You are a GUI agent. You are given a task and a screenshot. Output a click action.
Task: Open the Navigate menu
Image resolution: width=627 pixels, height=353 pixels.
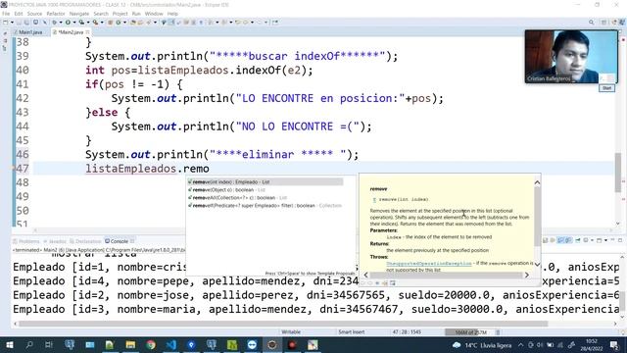(x=79, y=14)
